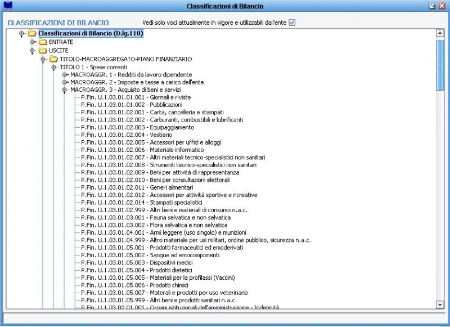Select 'Sangue ed emocomponenti' entry

(150, 255)
